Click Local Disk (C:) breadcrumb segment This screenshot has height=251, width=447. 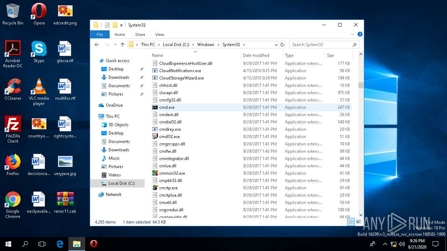click(176, 45)
